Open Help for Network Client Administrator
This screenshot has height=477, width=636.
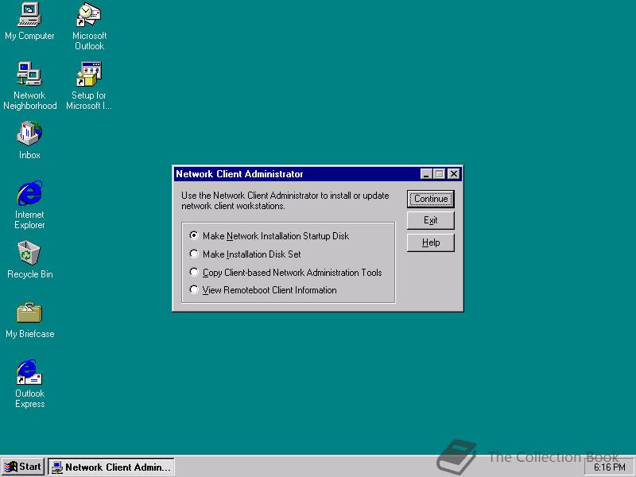pyautogui.click(x=430, y=242)
